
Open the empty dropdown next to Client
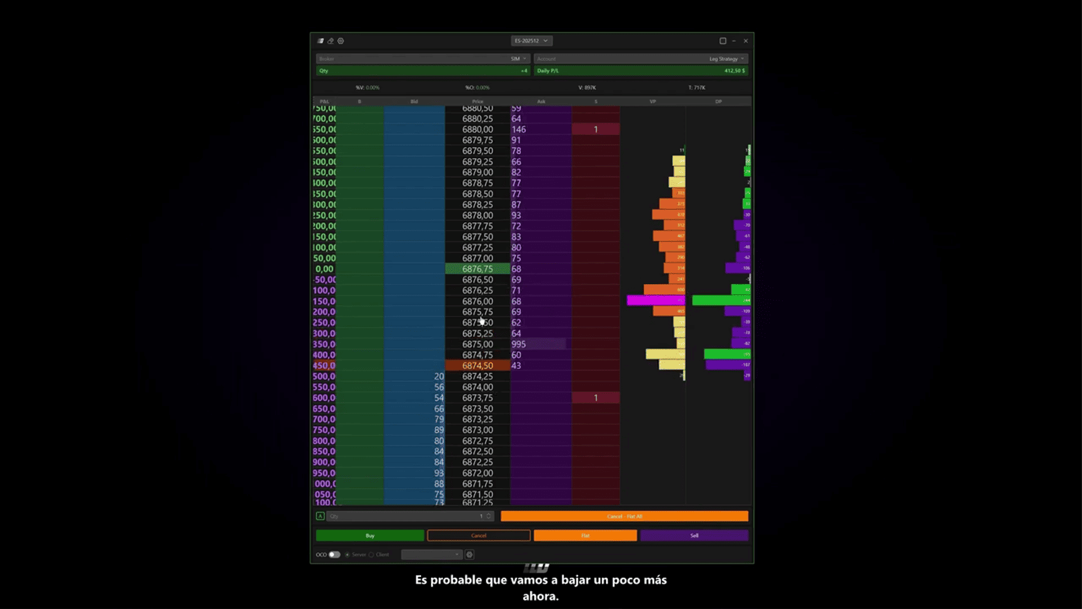point(432,555)
